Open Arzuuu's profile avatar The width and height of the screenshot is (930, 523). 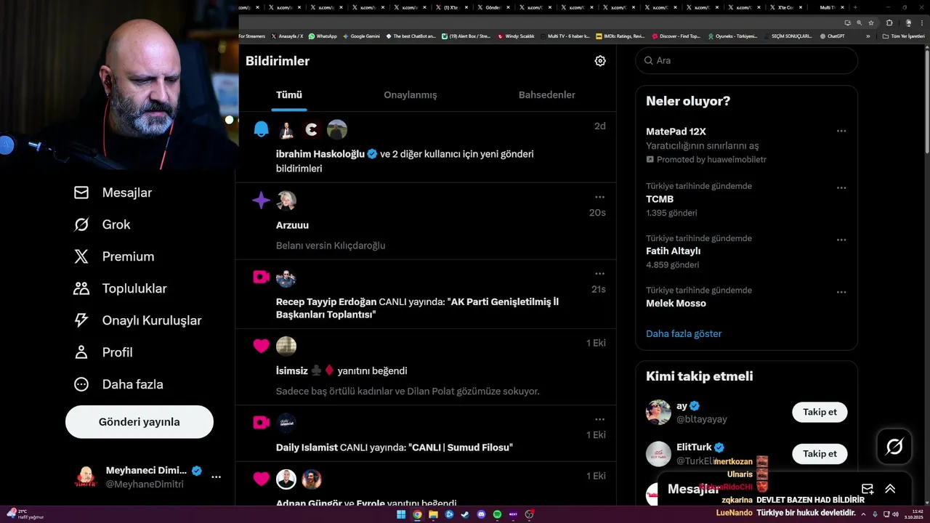(x=286, y=200)
